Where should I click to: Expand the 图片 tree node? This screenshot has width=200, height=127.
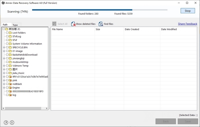[x=4, y=69]
